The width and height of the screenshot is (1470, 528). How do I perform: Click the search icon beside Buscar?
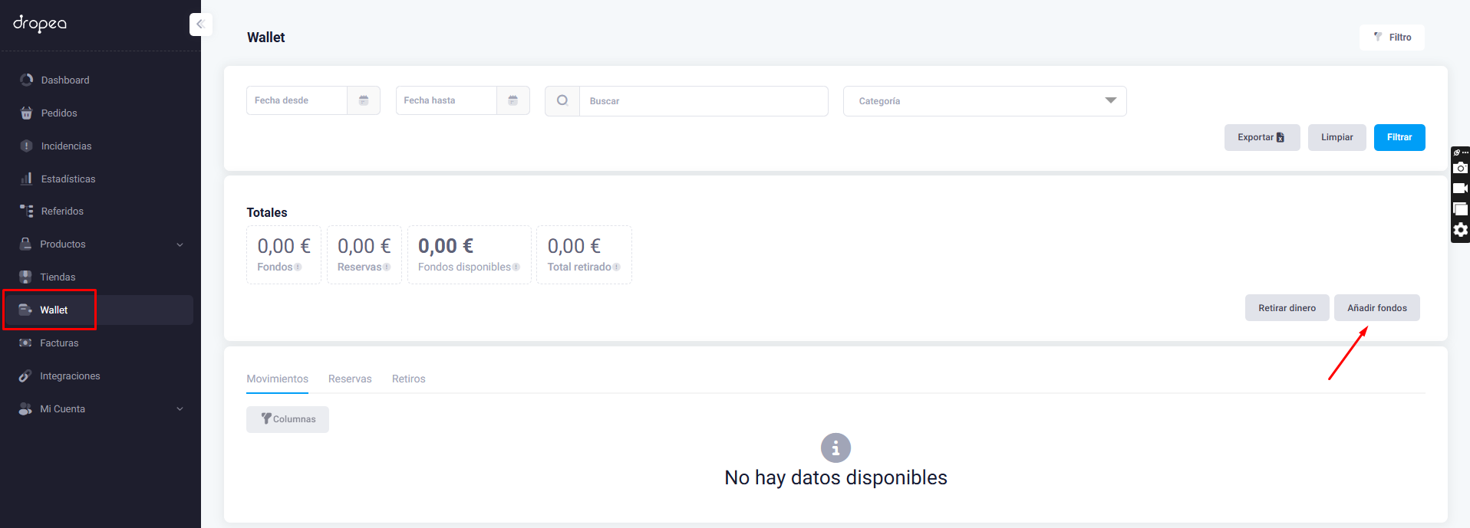coord(562,100)
